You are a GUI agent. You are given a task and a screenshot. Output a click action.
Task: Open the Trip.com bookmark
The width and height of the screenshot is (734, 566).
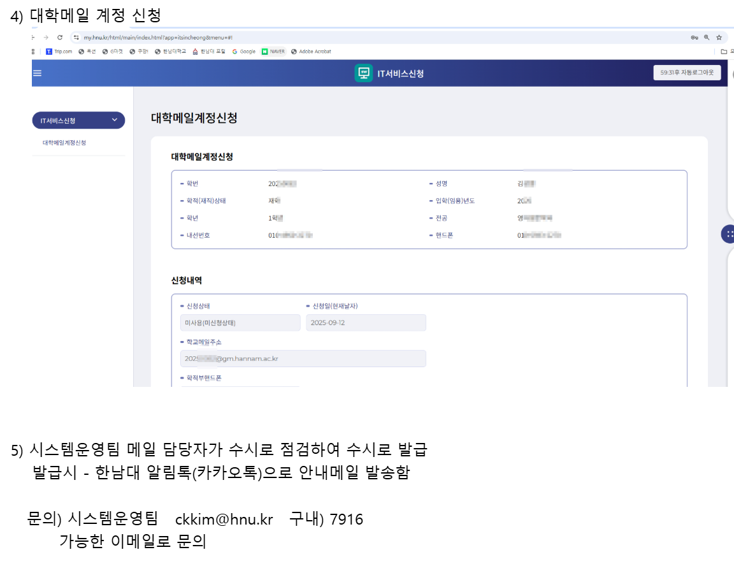pos(59,52)
